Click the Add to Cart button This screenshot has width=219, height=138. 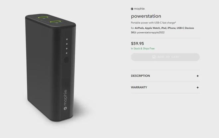point(165,57)
